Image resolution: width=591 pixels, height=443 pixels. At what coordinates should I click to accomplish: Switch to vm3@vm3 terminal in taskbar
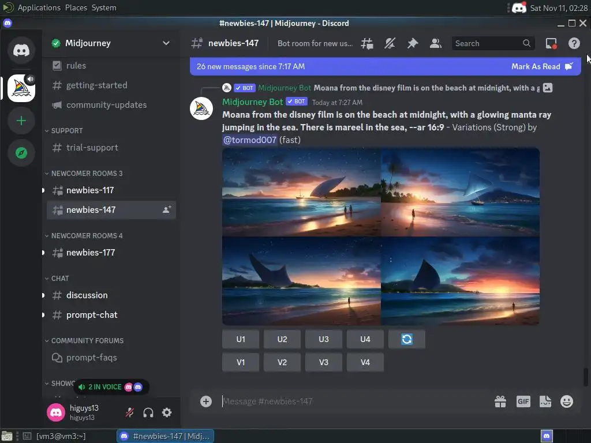click(x=55, y=436)
